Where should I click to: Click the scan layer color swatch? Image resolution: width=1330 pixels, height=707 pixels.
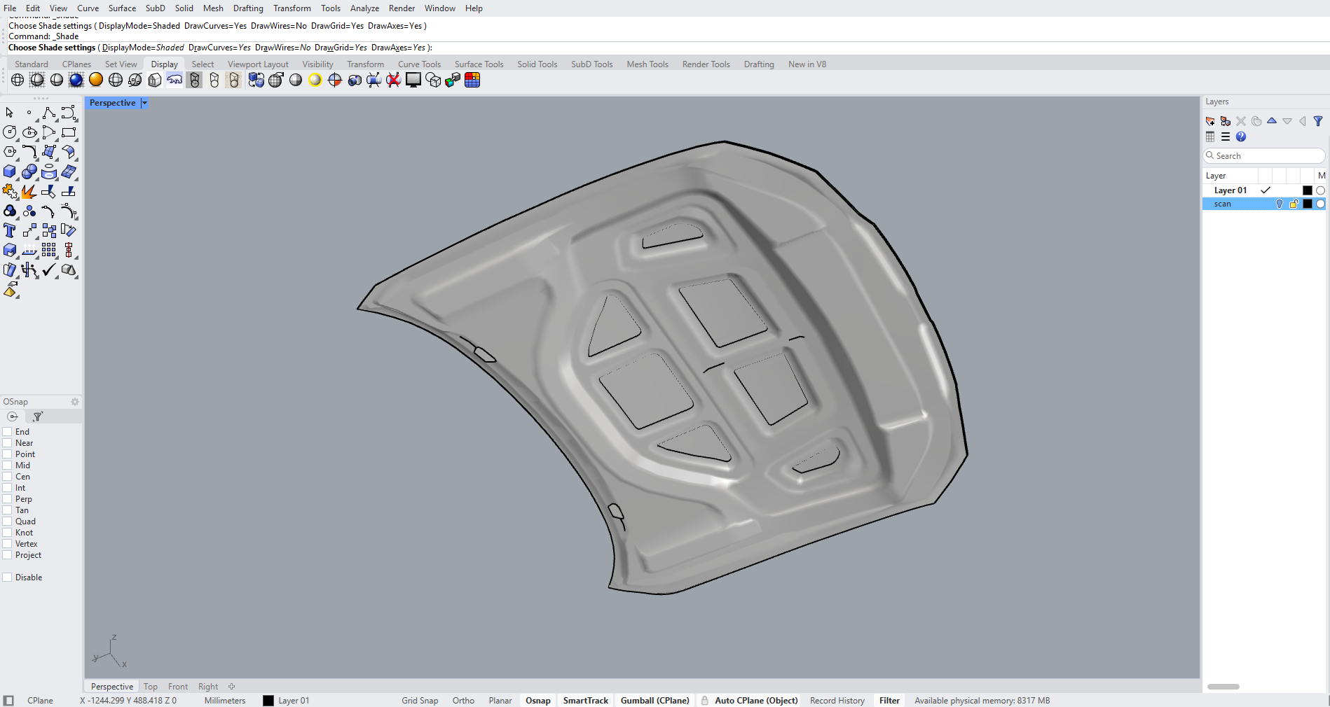1307,204
